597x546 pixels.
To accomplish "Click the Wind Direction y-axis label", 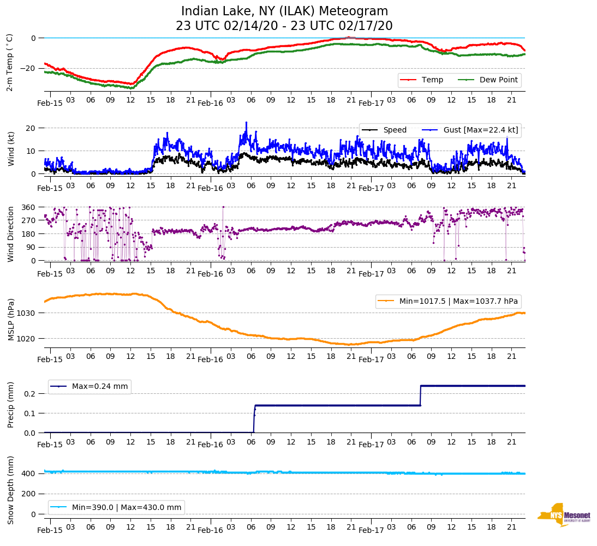I will coord(10,234).
